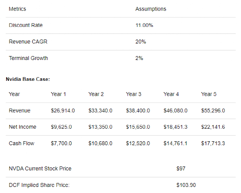
Task: Click the Year 3 column header
Action: (x=134, y=94)
